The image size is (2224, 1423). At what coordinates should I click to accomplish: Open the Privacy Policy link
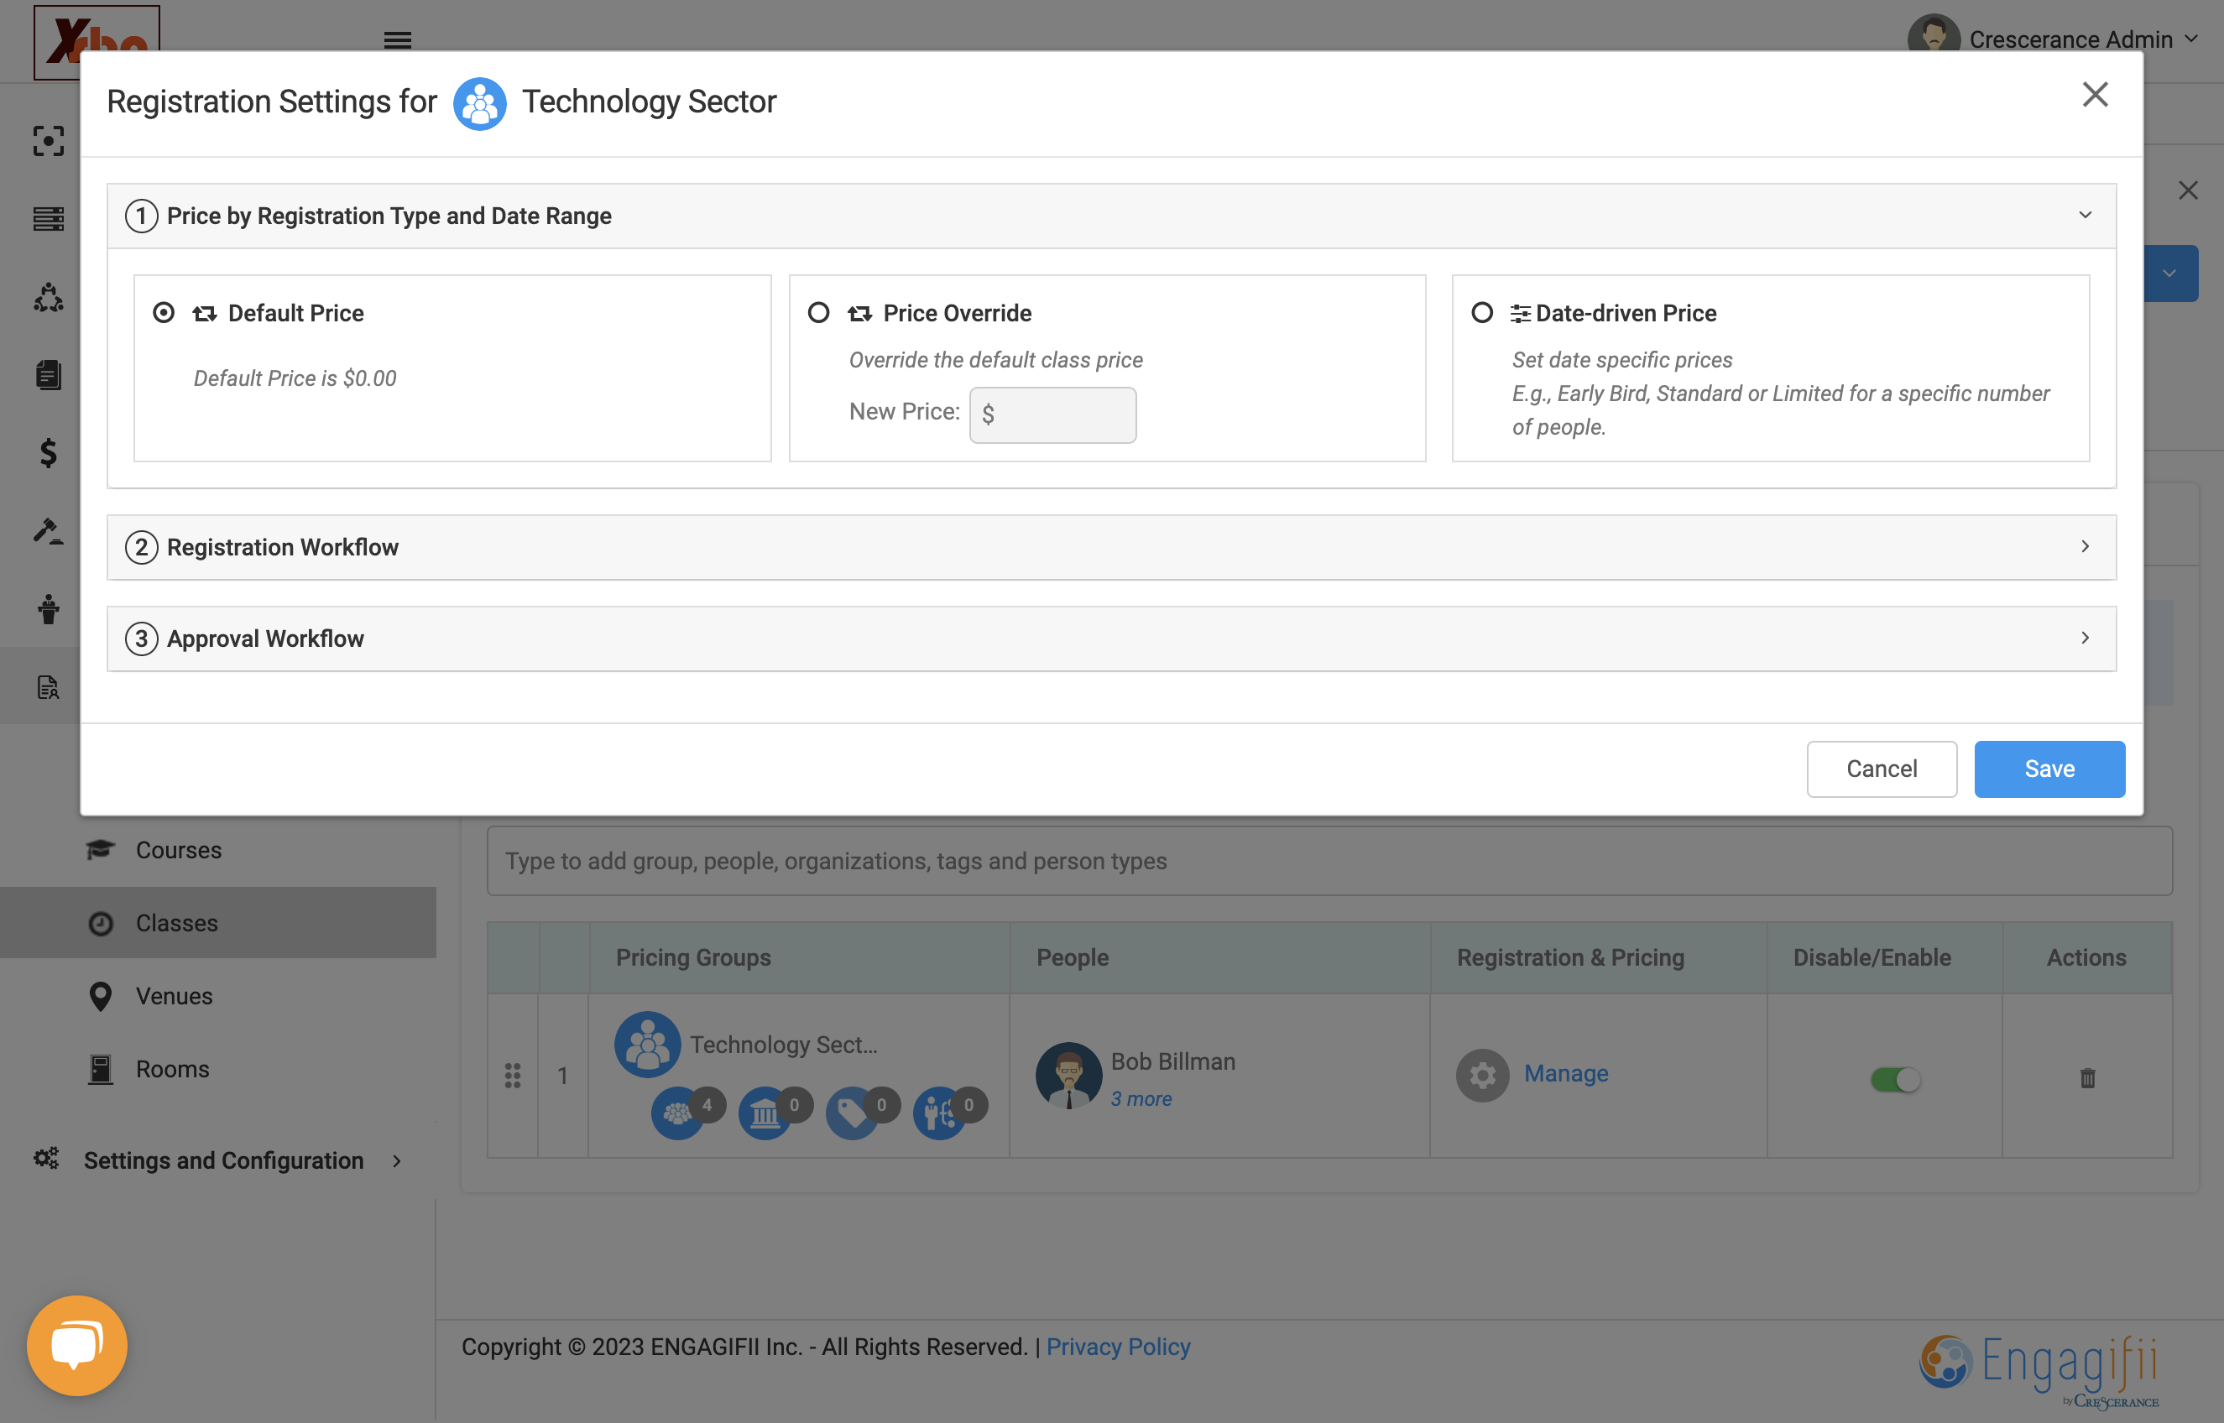coord(1118,1347)
